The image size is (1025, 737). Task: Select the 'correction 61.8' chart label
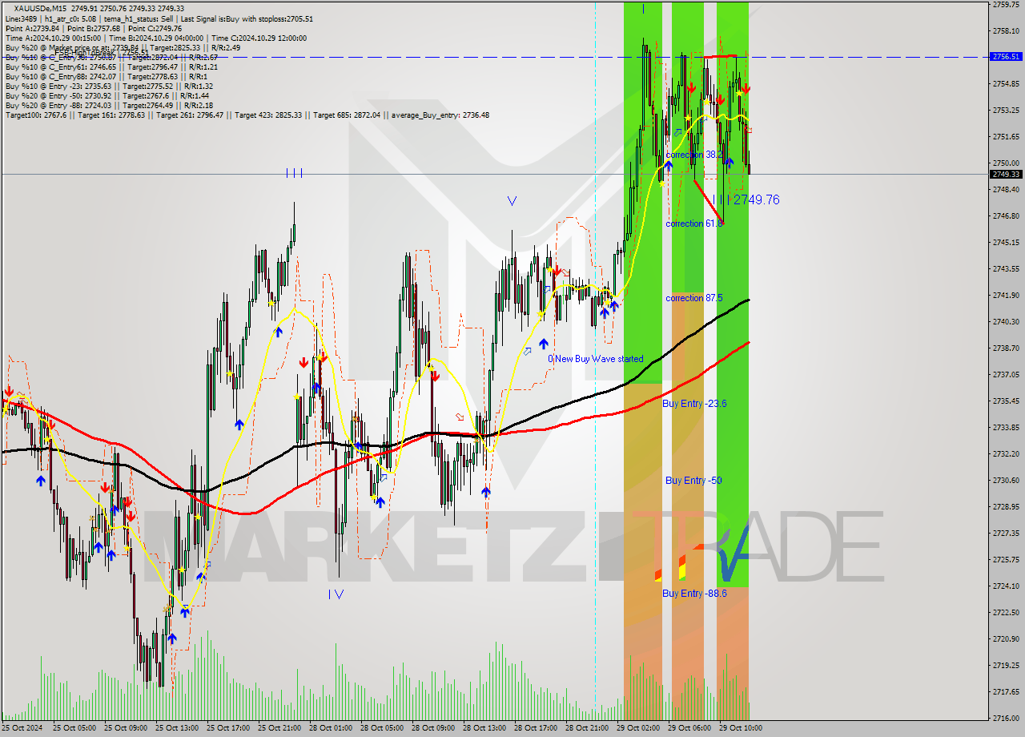[694, 224]
